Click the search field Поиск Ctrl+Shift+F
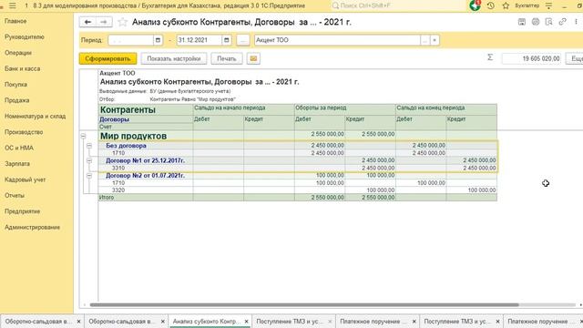Screen dimensions: 583x328 coord(398,5)
